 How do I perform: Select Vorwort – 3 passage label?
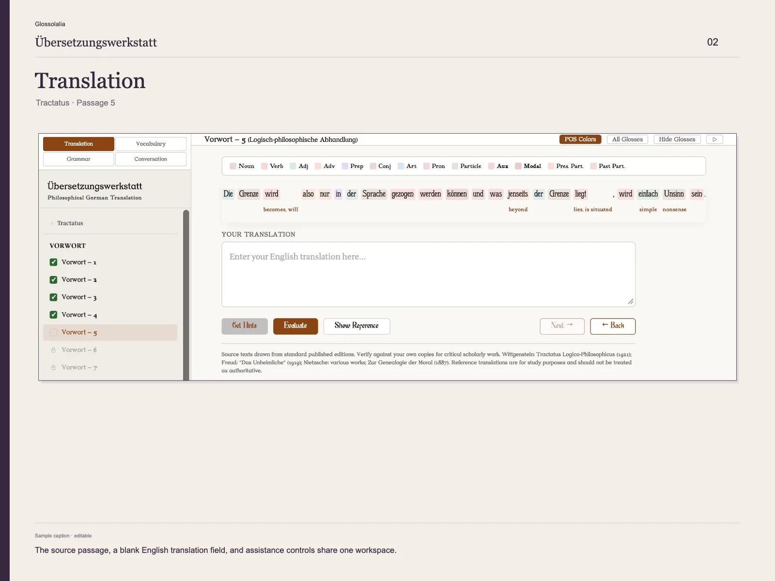(x=79, y=297)
